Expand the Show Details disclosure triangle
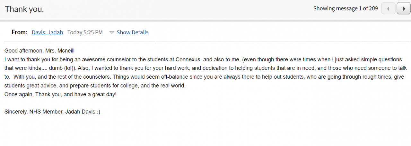 coord(112,32)
